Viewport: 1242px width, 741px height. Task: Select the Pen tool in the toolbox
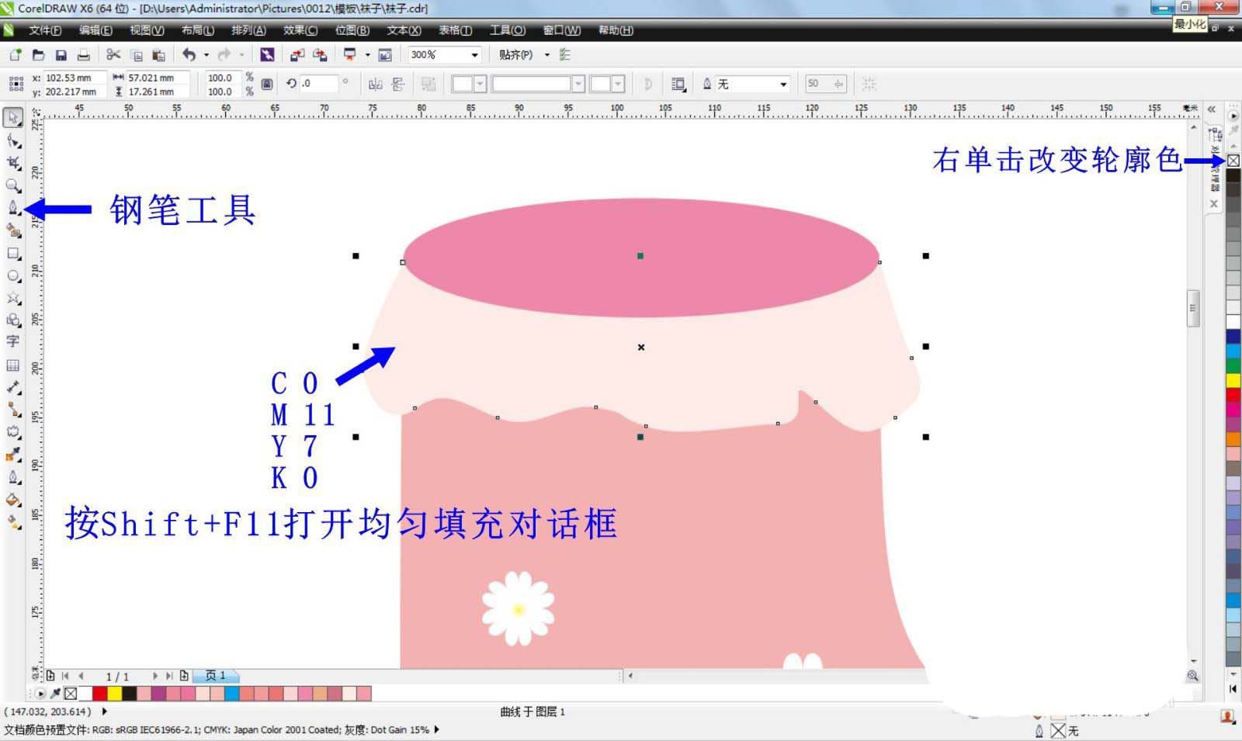tap(13, 207)
